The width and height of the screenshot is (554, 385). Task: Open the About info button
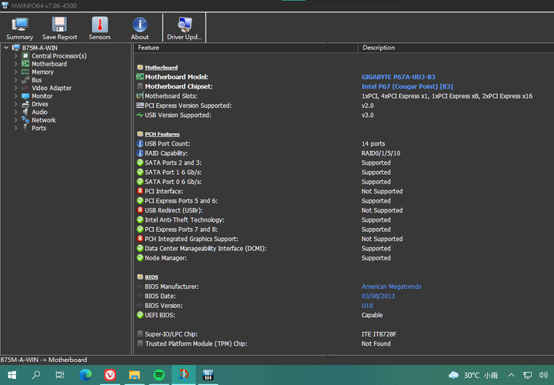pos(140,28)
